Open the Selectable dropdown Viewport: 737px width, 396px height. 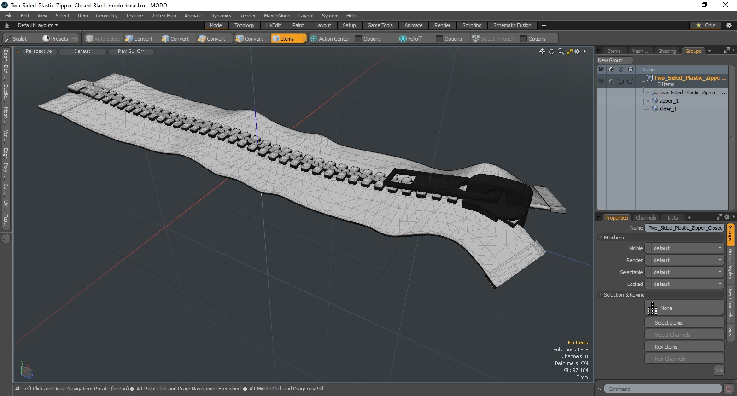pos(685,272)
